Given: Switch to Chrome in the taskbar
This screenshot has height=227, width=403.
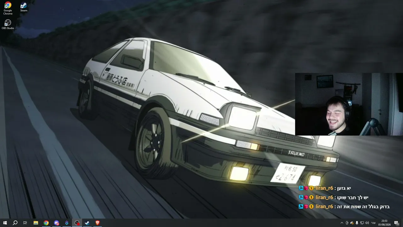Looking at the screenshot, I should coord(46,223).
